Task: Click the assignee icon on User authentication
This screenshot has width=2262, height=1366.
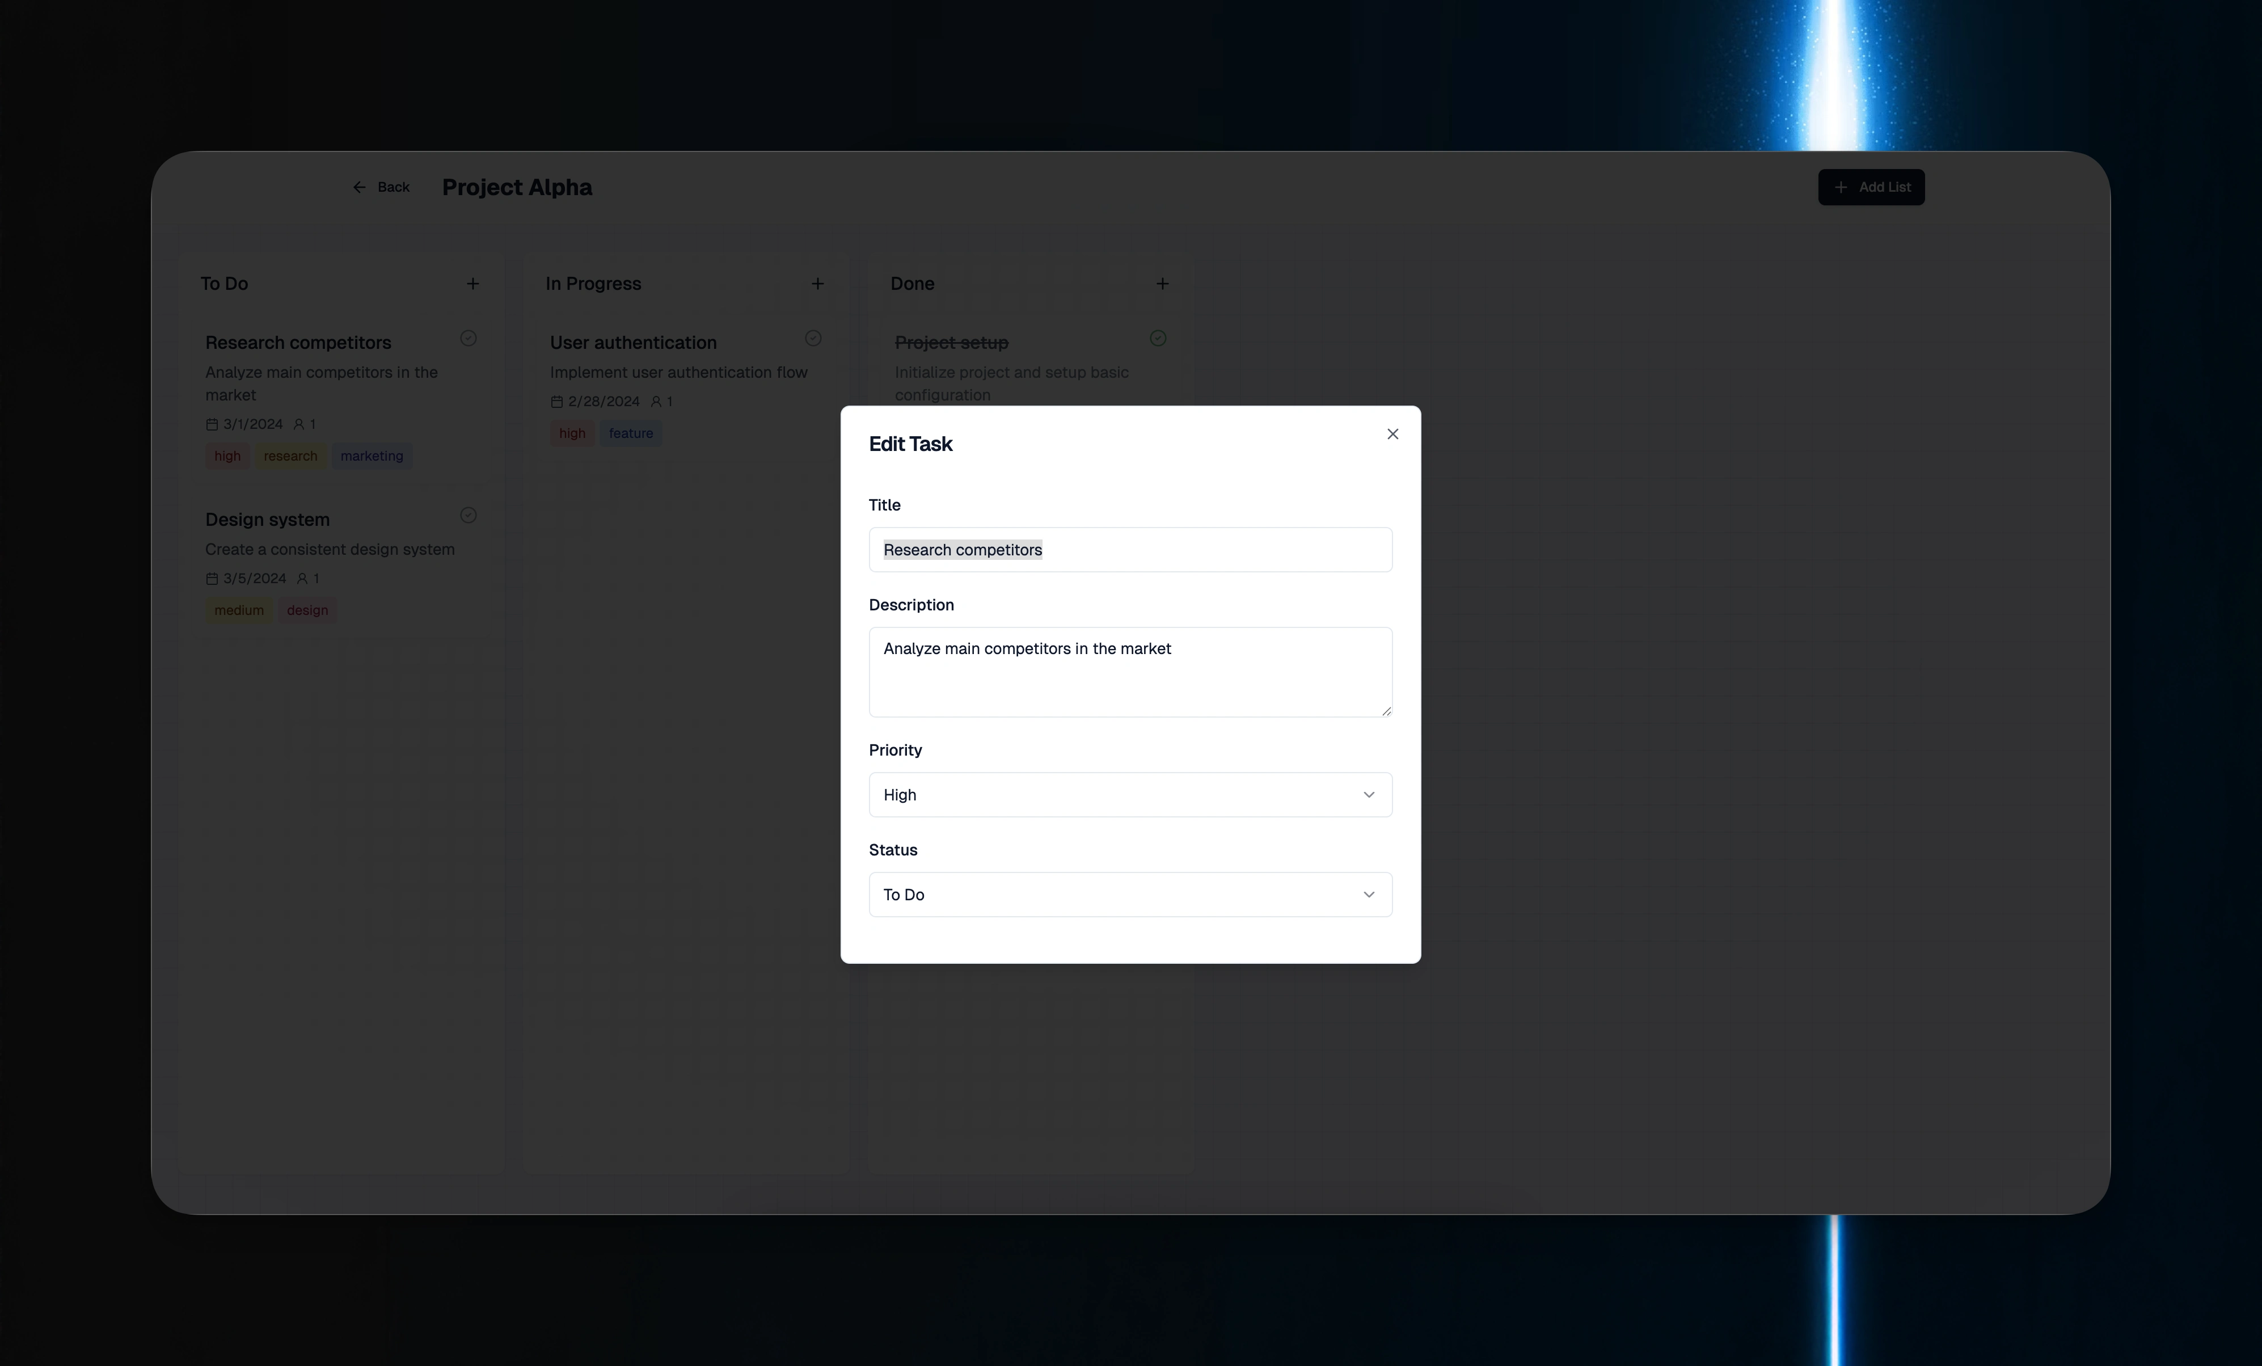Action: tap(656, 401)
